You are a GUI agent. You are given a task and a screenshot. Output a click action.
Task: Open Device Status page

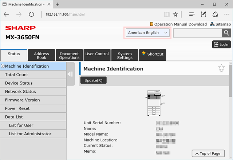pos(33,83)
